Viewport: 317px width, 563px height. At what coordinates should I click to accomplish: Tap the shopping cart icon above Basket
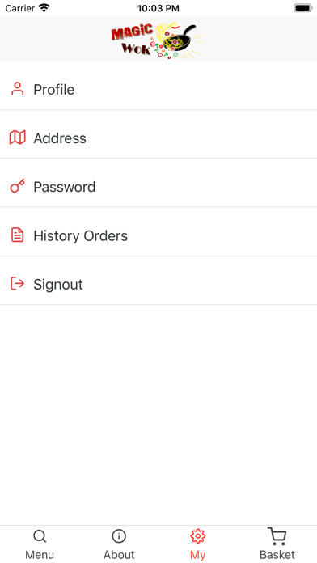pyautogui.click(x=277, y=536)
